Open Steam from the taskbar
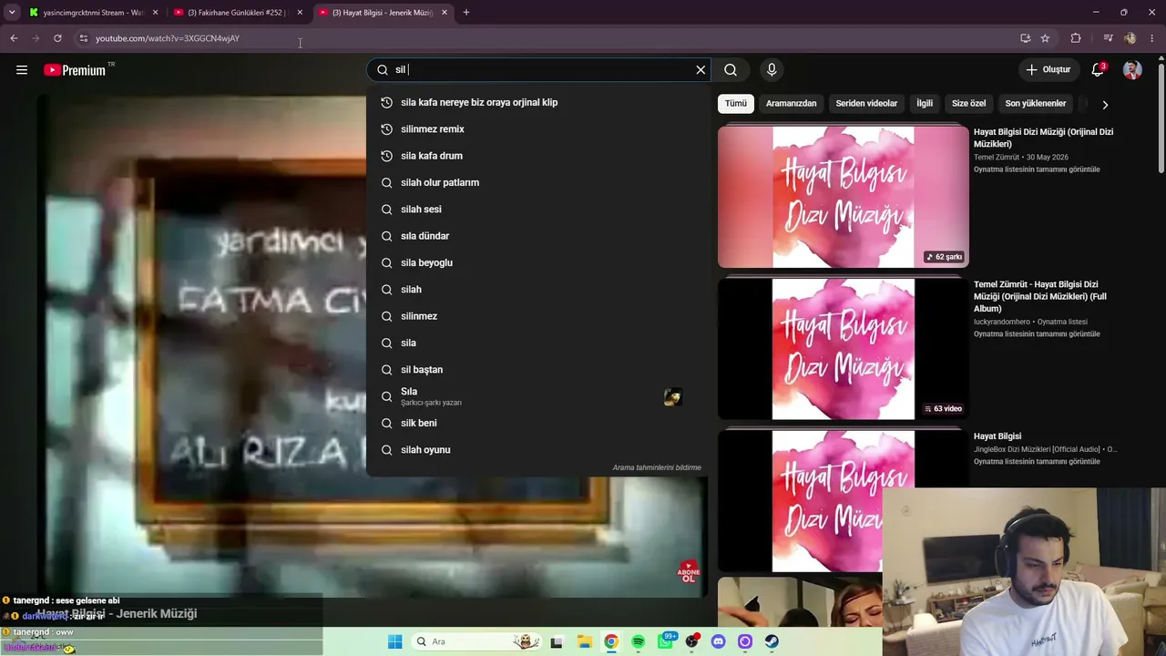Viewport: 1166px width, 656px height. click(772, 641)
